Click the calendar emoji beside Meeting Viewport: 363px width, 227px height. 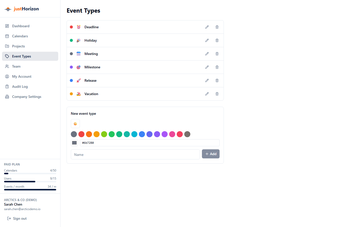pos(79,54)
